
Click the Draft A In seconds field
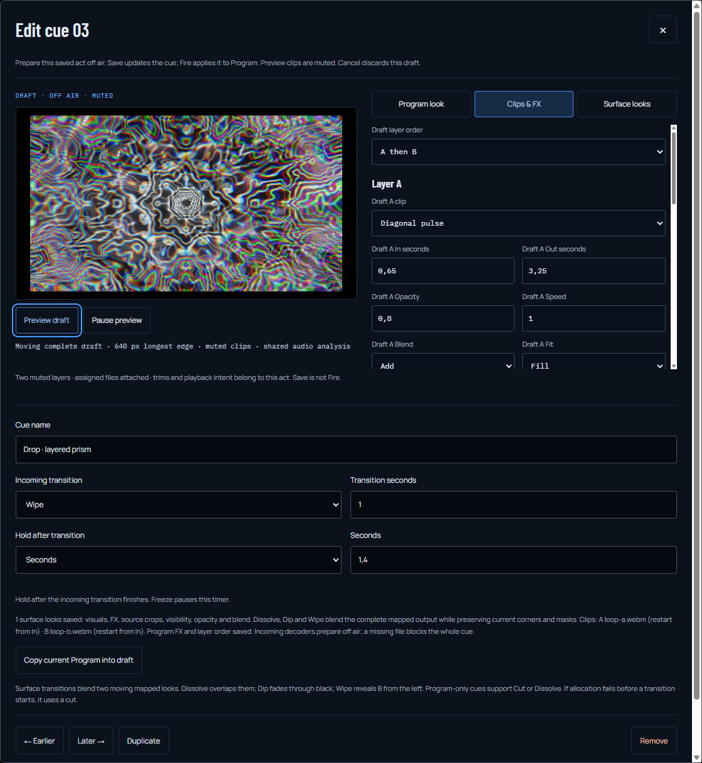tap(443, 271)
